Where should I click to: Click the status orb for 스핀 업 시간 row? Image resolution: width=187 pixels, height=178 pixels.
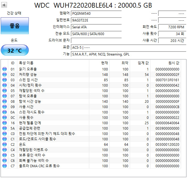[5, 80]
